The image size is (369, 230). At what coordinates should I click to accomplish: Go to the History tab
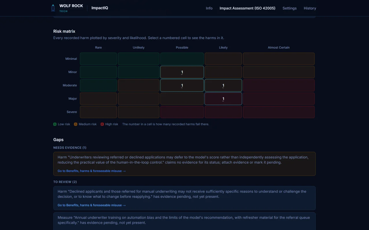pos(310,8)
